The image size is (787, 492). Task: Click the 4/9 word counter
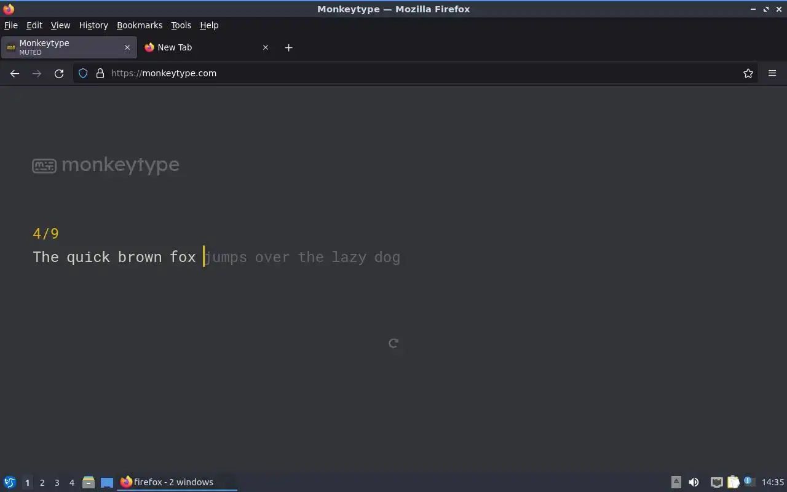point(45,234)
